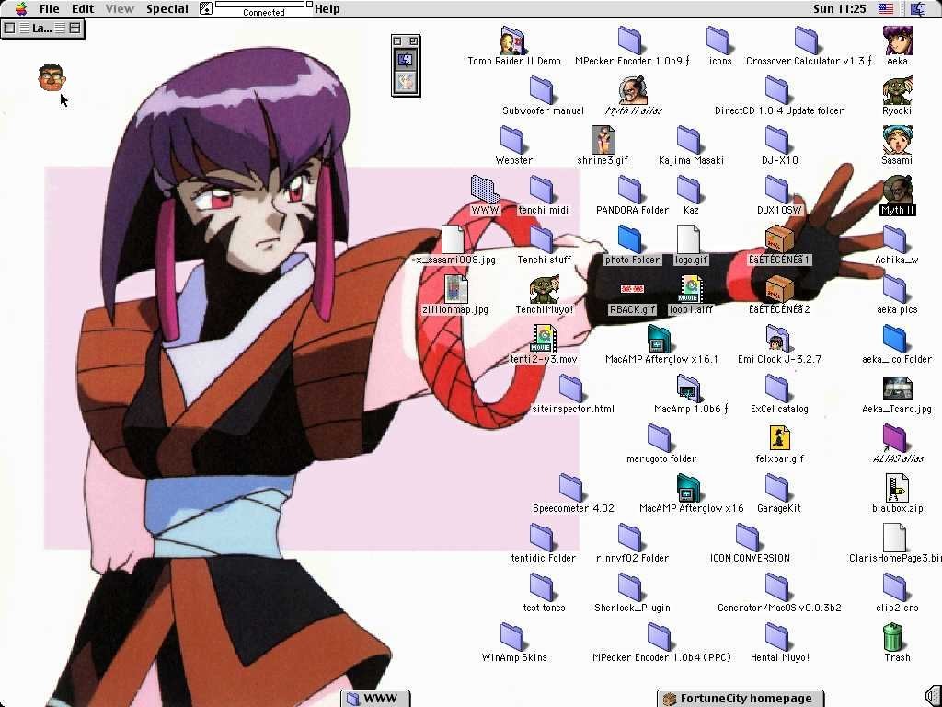
Task: Select the Kaz folder
Action: tap(689, 190)
